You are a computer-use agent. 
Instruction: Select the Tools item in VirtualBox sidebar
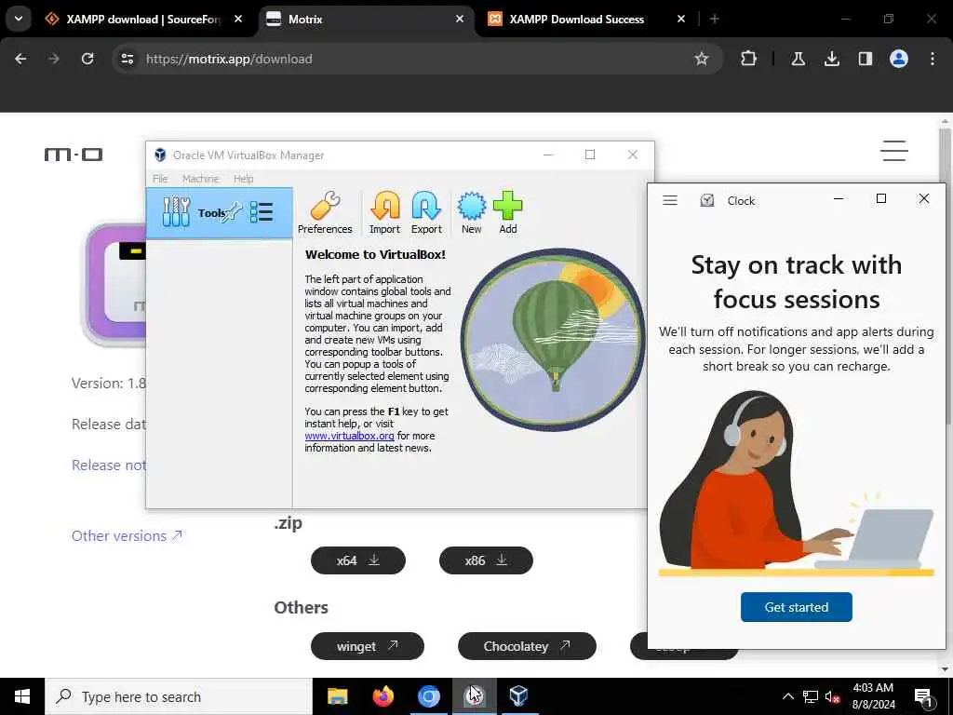[x=220, y=213]
